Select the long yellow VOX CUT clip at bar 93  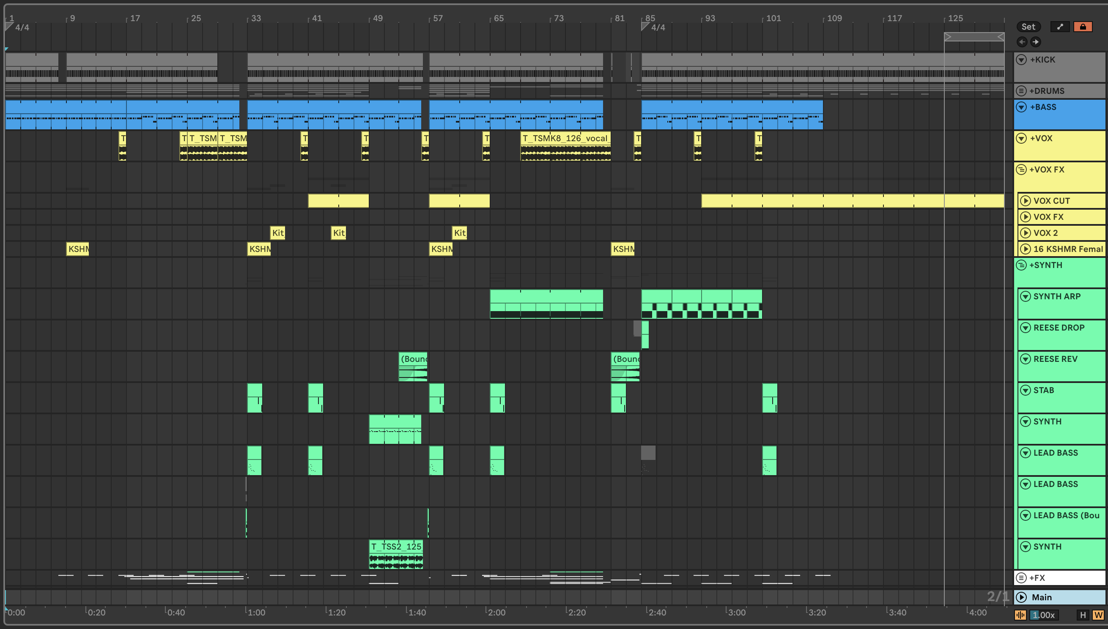(x=853, y=201)
